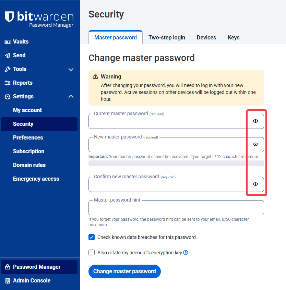Click the Reports sliders icon
Screen dimensions: 286x290
coord(8,83)
